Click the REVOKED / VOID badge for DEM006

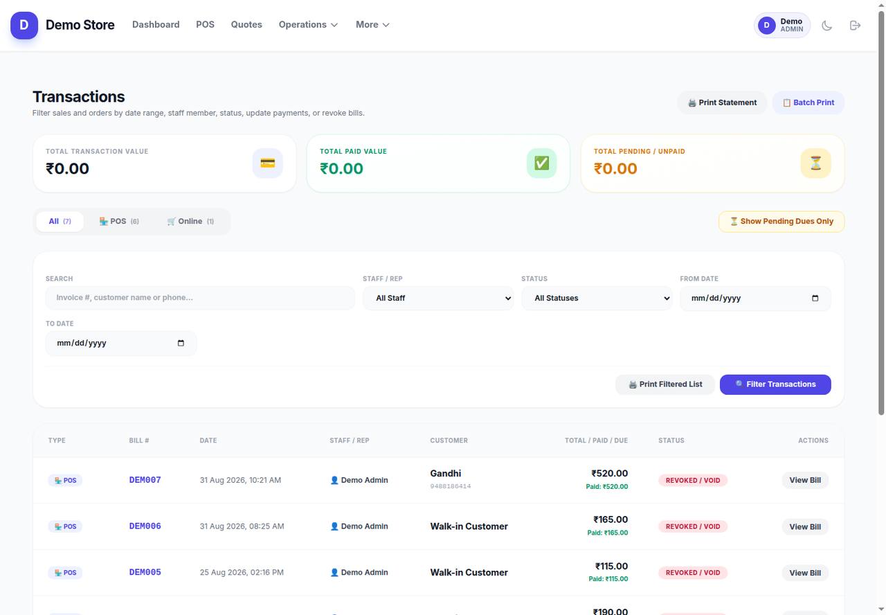tap(693, 527)
